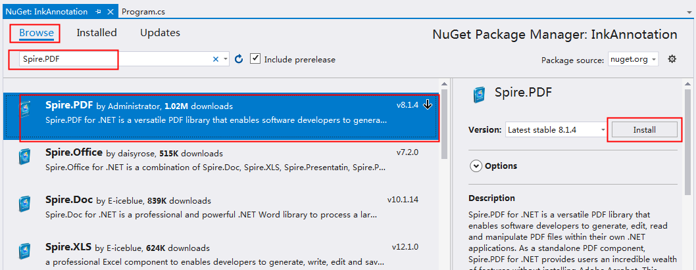The height and width of the screenshot is (270, 696).
Task: Pin the NuGet: InkAnnotation tab
Action: [98, 12]
